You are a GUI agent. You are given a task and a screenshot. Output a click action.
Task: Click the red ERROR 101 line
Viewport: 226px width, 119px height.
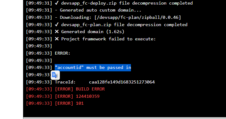tap(55, 104)
